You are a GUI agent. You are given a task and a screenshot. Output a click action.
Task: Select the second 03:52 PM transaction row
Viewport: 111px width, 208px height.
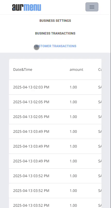point(55,191)
